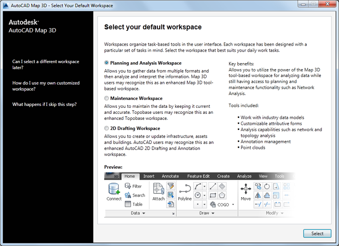This screenshot has height=246, width=339.
Task: Click the Copy circles icon in Modify panel
Action: tap(258, 186)
